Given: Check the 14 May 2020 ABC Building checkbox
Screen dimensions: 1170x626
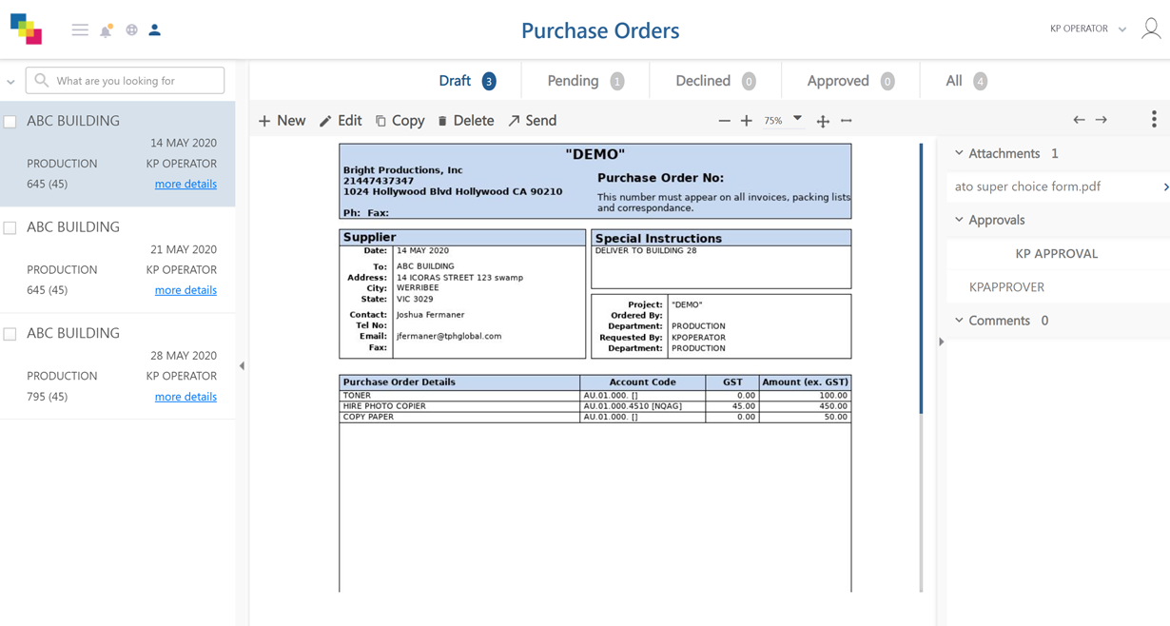Looking at the screenshot, I should pyautogui.click(x=10, y=122).
